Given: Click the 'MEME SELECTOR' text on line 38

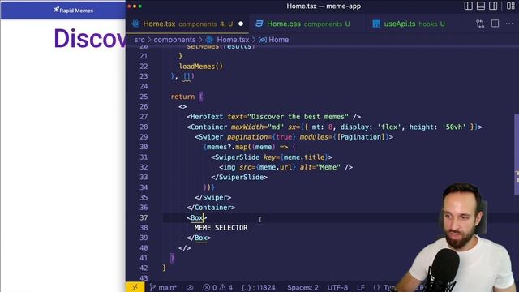Looking at the screenshot, I should click(221, 228).
